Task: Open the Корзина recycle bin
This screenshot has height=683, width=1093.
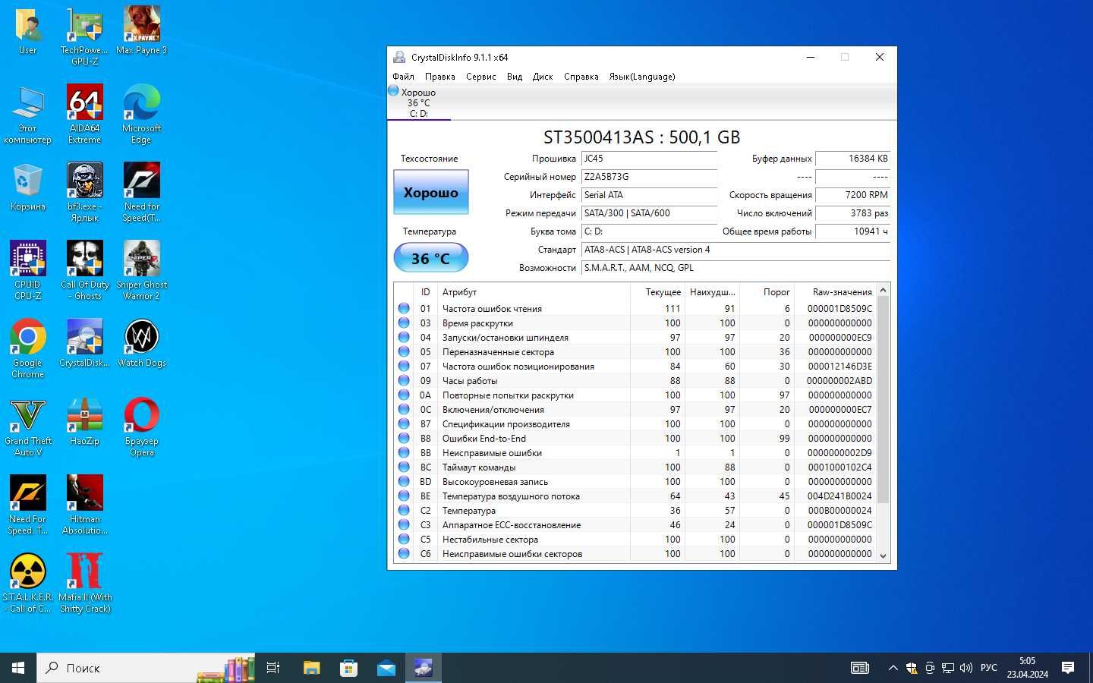Action: click(28, 187)
